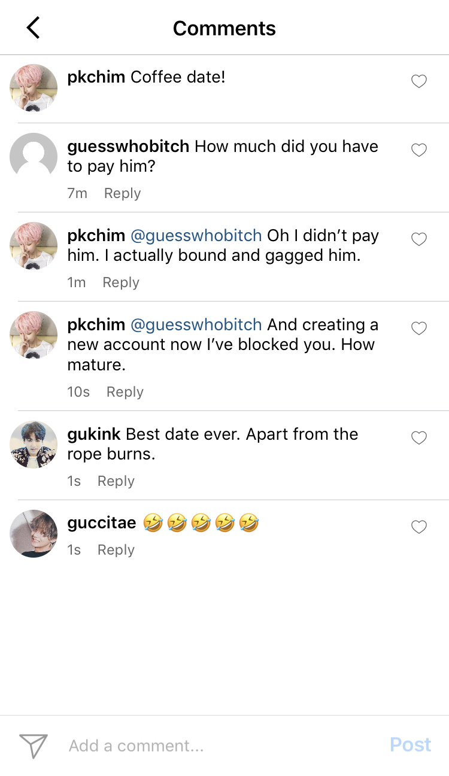Viewport: 449px width, 776px height.
Task: Like the "Coffee date!" comment
Action: (x=419, y=81)
